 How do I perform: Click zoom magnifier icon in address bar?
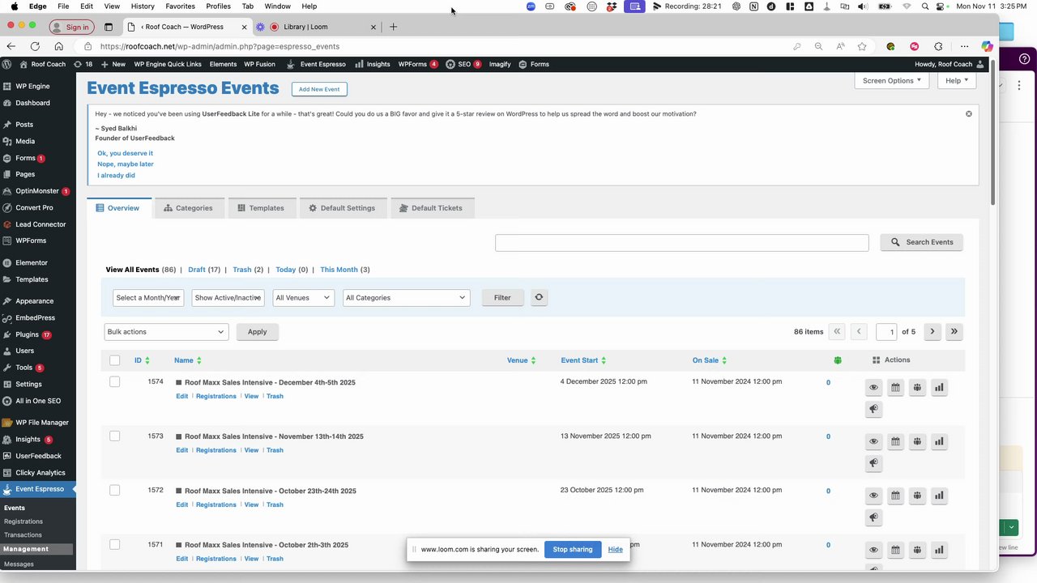(818, 46)
